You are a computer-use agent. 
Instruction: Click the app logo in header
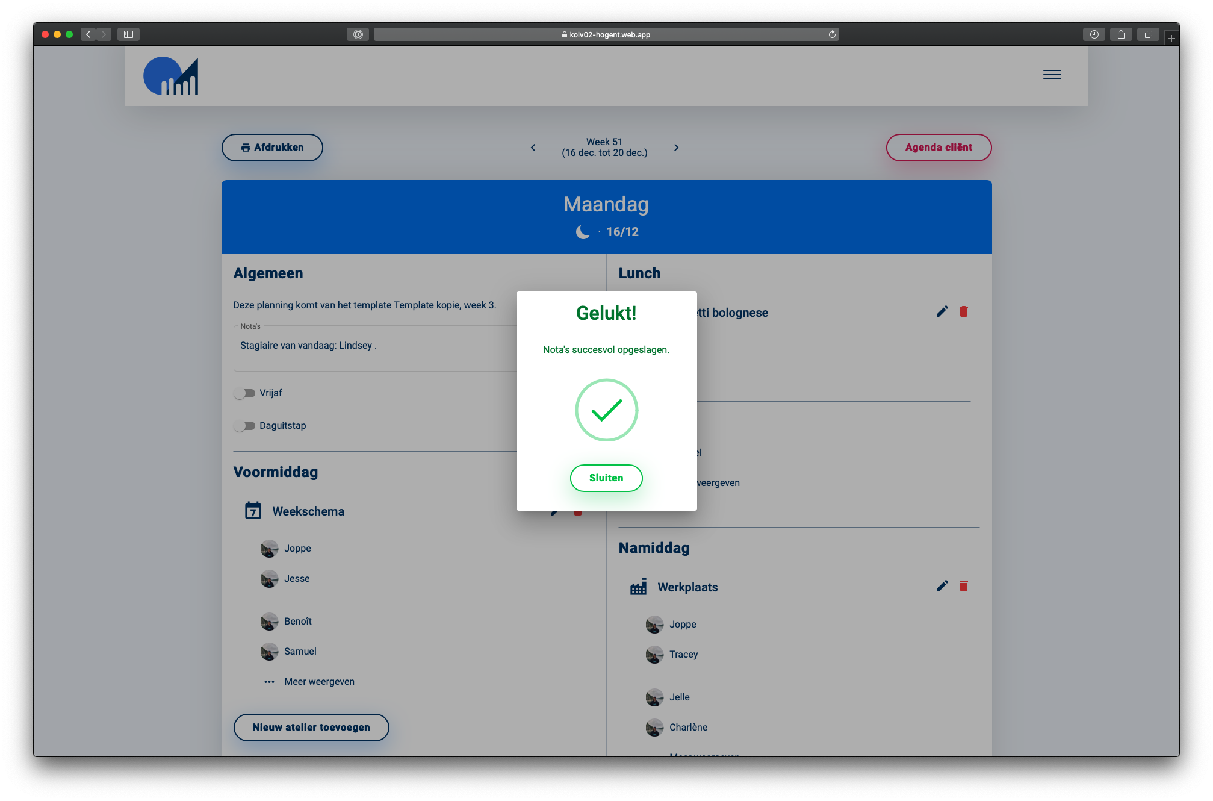171,76
